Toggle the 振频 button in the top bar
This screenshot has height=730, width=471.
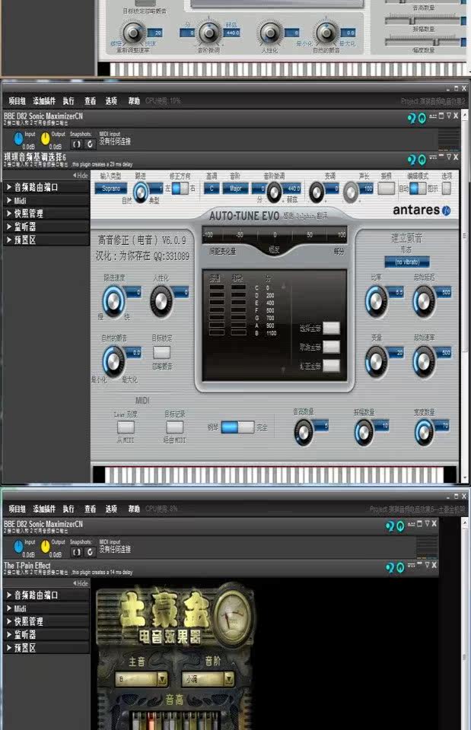[387, 189]
